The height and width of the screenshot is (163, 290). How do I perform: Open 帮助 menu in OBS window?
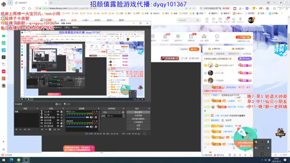(x=75, y=28)
